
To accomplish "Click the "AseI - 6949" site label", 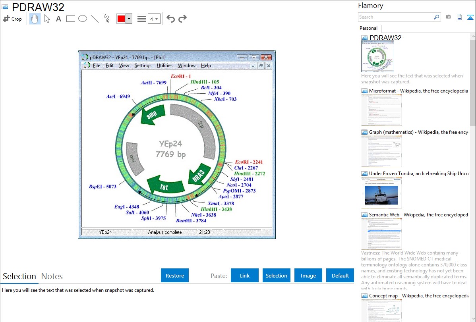I will 118,96.
